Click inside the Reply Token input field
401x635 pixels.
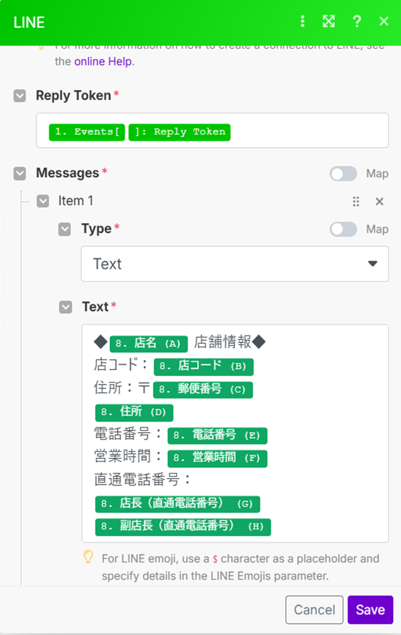212,130
